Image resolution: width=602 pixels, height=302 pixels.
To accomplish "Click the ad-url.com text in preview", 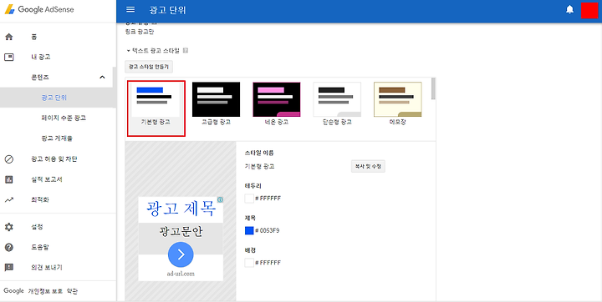I will coord(181,274).
